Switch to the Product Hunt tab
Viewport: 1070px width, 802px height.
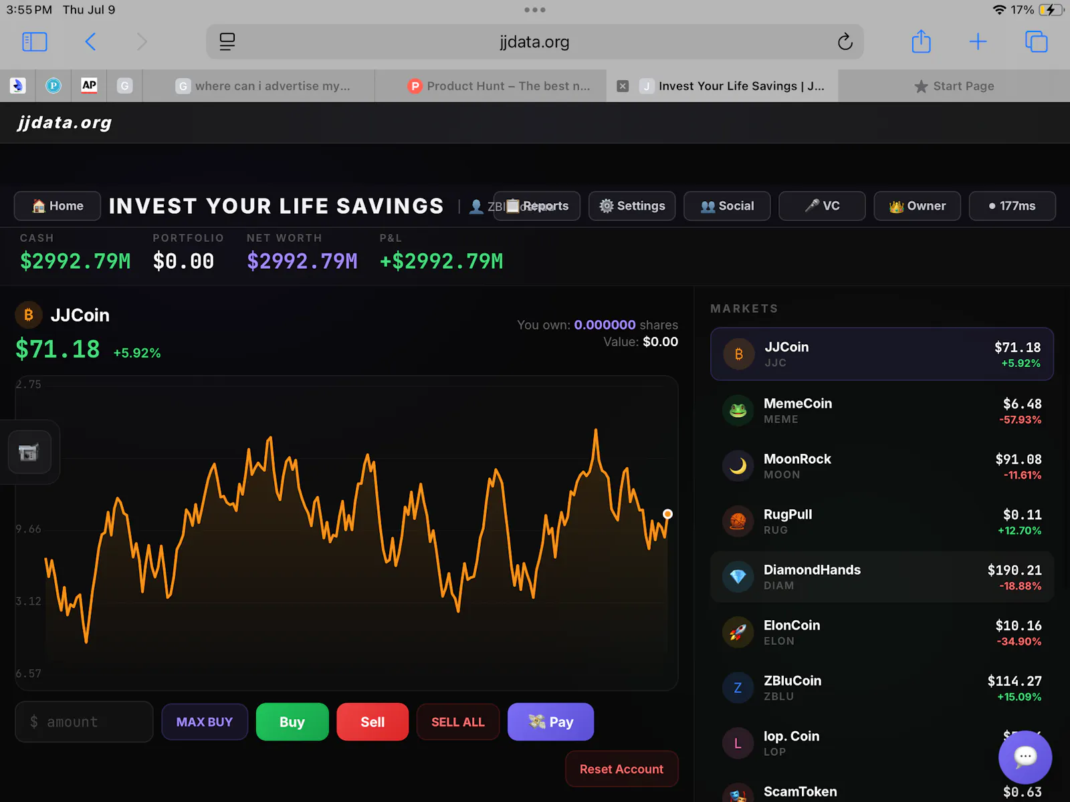point(491,86)
